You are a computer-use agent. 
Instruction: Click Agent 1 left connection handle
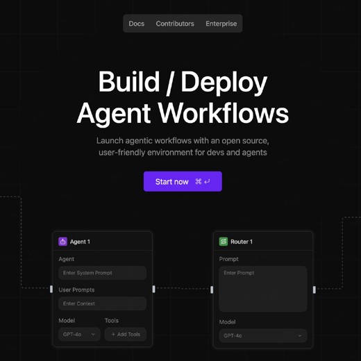tap(51, 289)
